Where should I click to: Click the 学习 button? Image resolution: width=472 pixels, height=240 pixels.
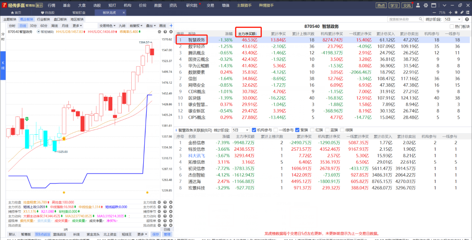394,5
